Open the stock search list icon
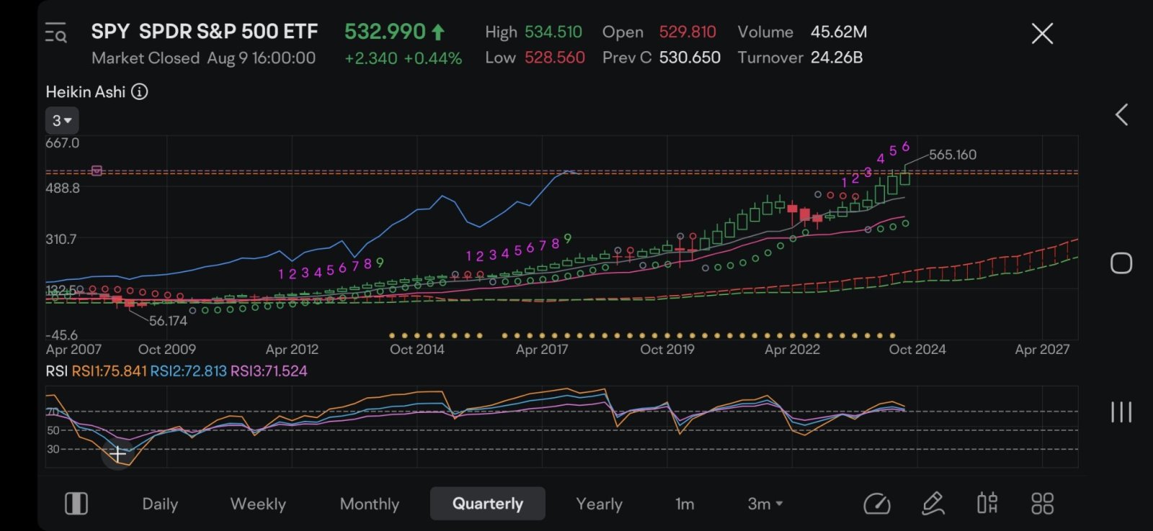 click(x=55, y=33)
